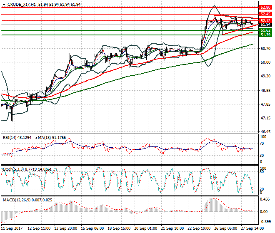
Task: Select the CRUDE_X17,H1 chart title text
Action: coord(22,5)
